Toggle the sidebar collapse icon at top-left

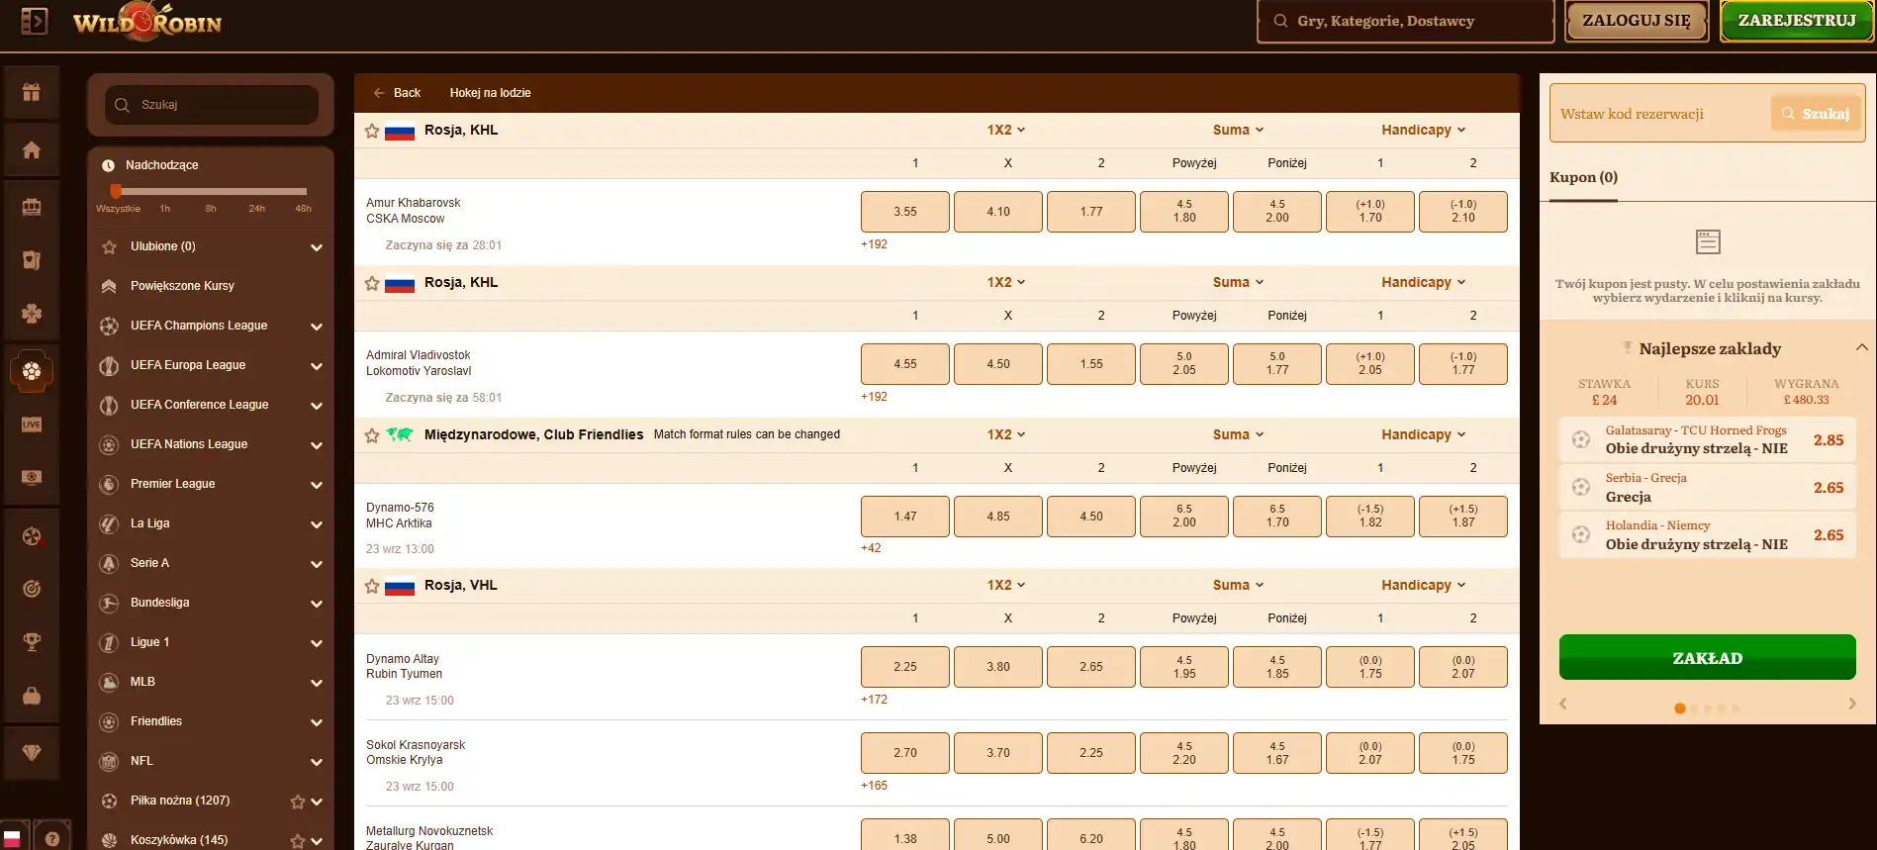tap(34, 21)
